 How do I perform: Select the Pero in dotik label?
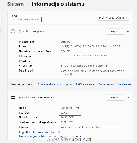click(26, 71)
